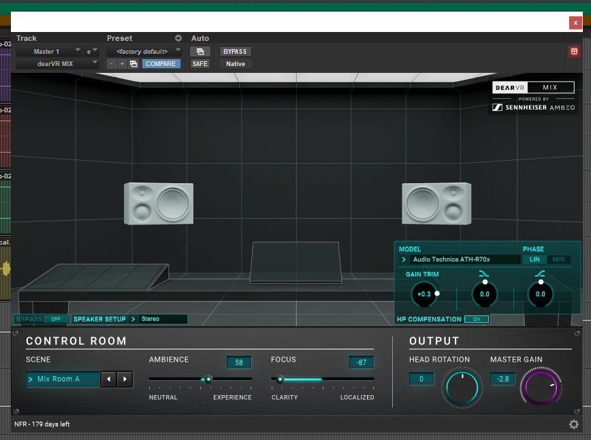The width and height of the screenshot is (591, 440).
Task: Toggle the spatializer BYPASS OFF switch
Action: point(55,319)
